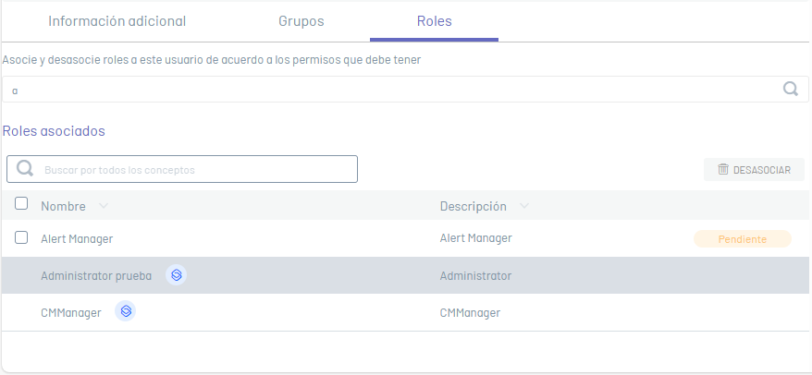
Task: Click the magnifier icon in Roles asociados search
Action: pyautogui.click(x=25, y=168)
